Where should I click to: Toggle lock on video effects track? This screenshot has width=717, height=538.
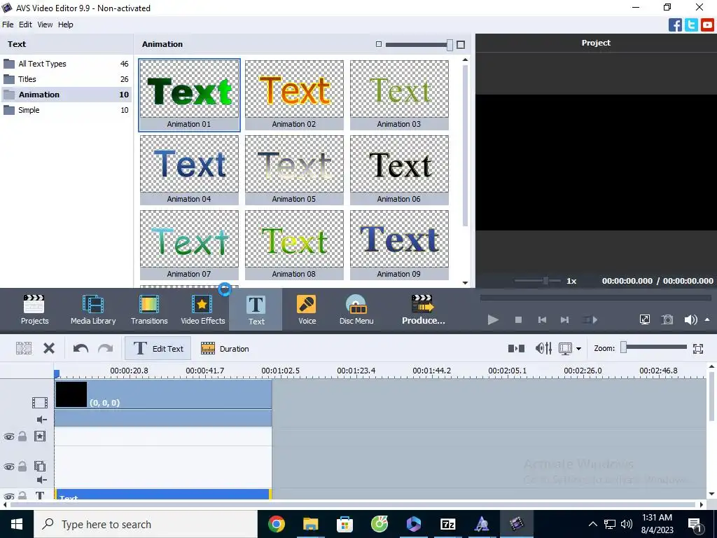coord(22,436)
